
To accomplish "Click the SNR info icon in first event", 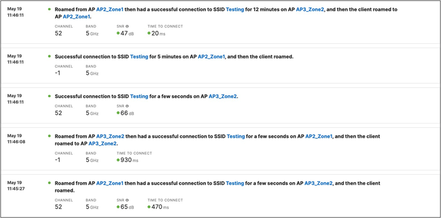I will (127, 26).
